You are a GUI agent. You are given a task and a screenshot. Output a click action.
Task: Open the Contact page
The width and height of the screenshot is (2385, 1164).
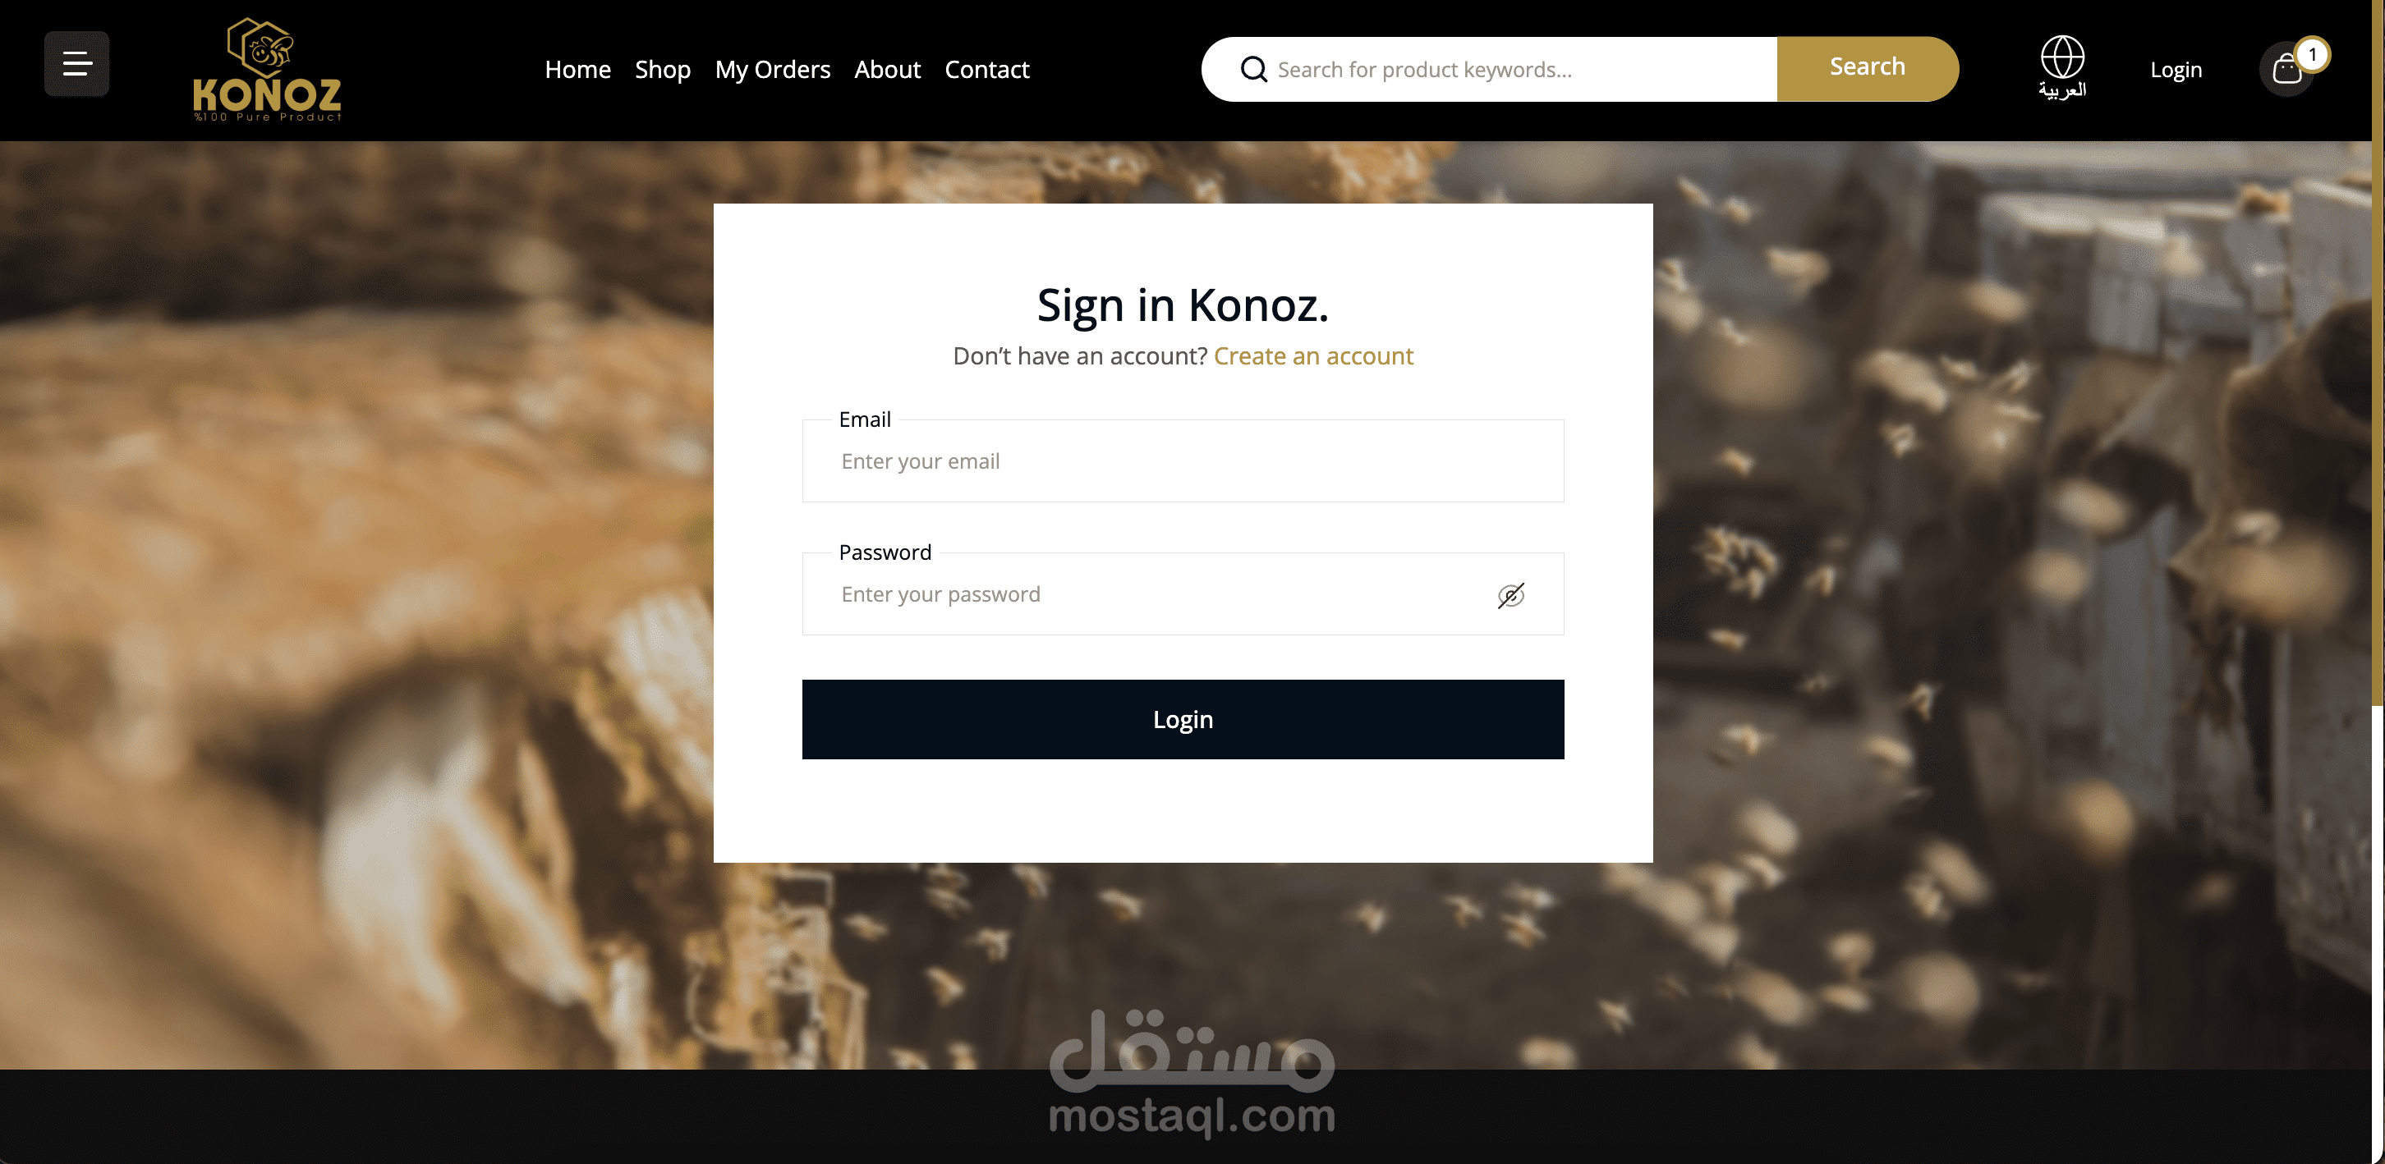click(986, 70)
